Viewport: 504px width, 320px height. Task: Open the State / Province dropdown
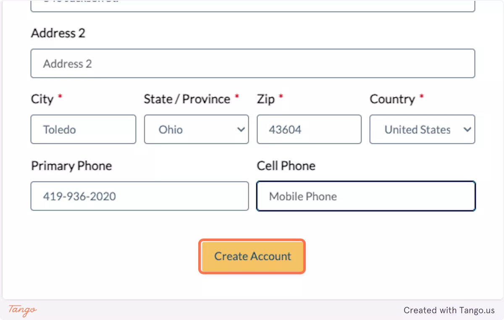pyautogui.click(x=196, y=129)
